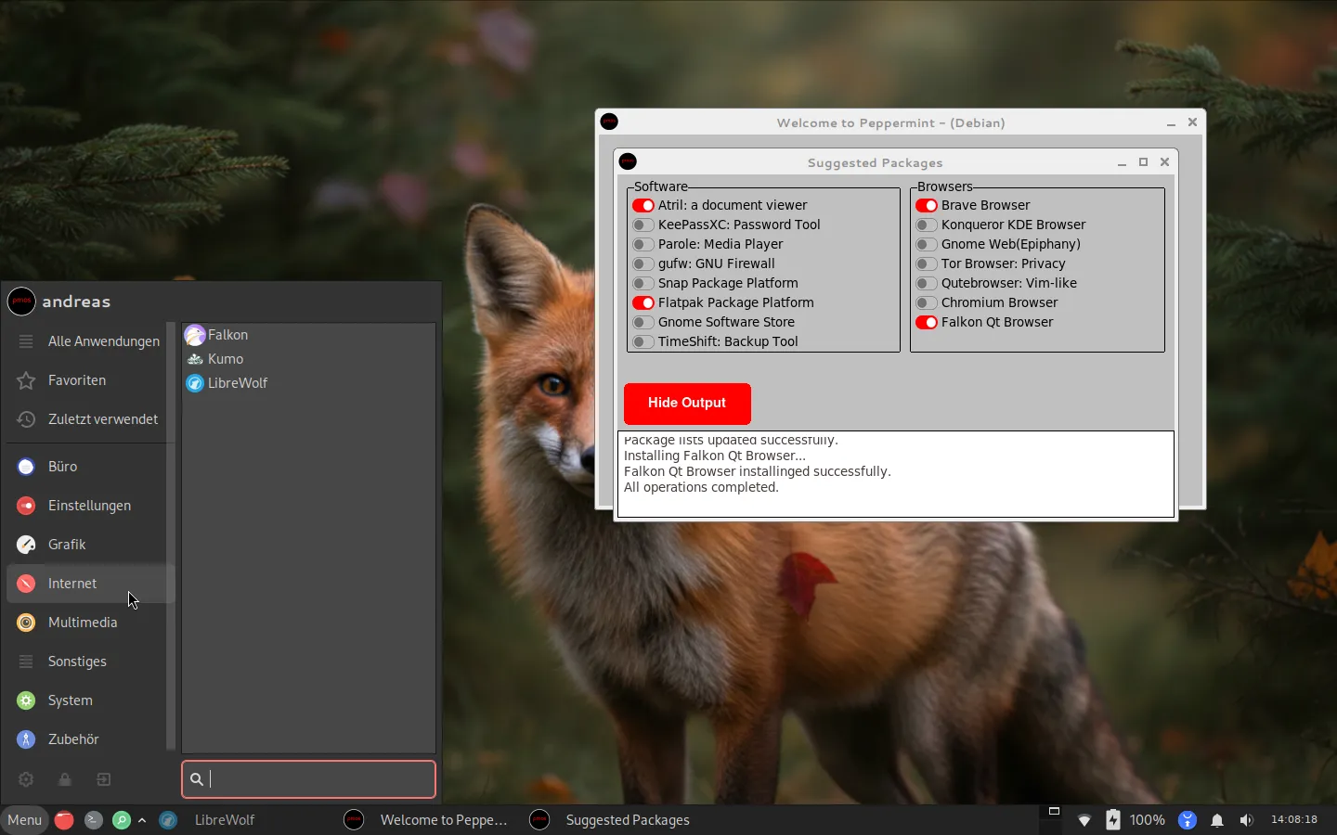
Task: Toggle Timeshift Backup Tool on
Action: pos(643,341)
